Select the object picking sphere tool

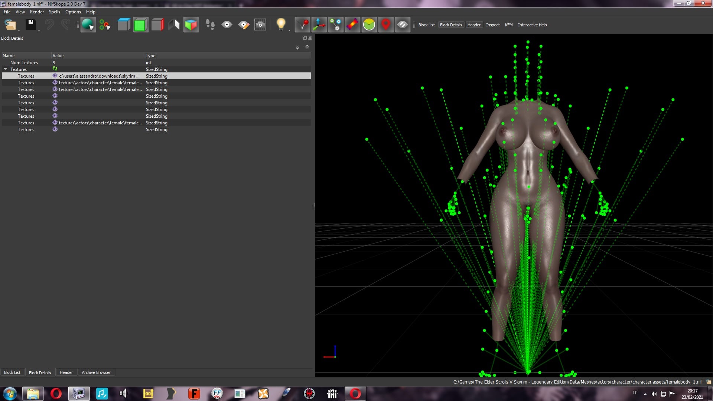point(88,25)
